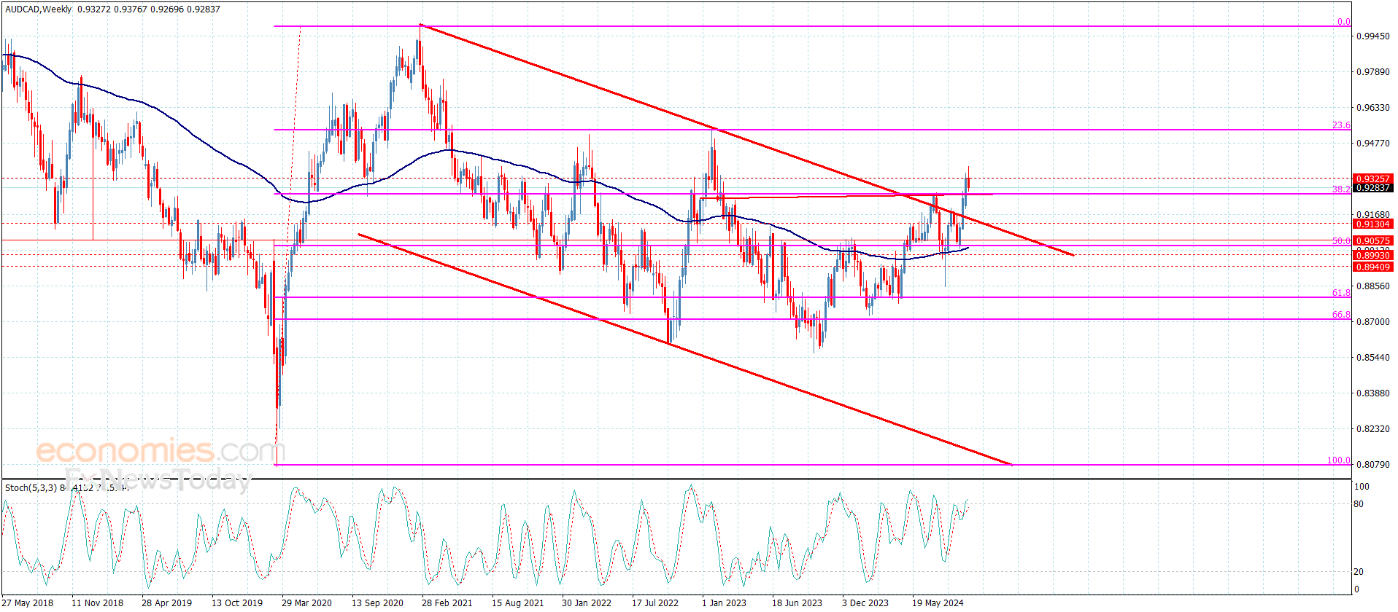The image size is (1398, 612).
Task: Click the 17 Jul 2022 date label
Action: pyautogui.click(x=655, y=603)
